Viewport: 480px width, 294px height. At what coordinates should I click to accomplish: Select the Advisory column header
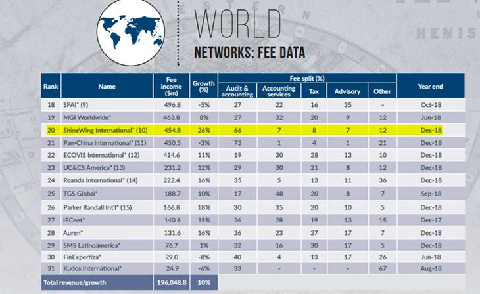click(347, 91)
